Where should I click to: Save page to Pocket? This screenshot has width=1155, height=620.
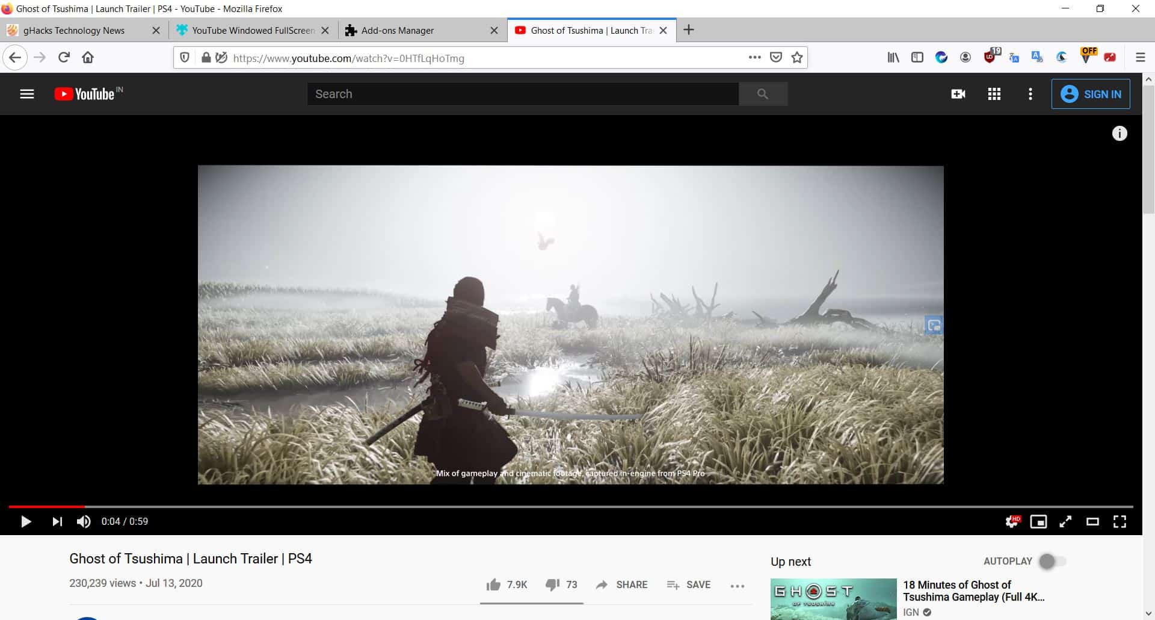tap(776, 58)
